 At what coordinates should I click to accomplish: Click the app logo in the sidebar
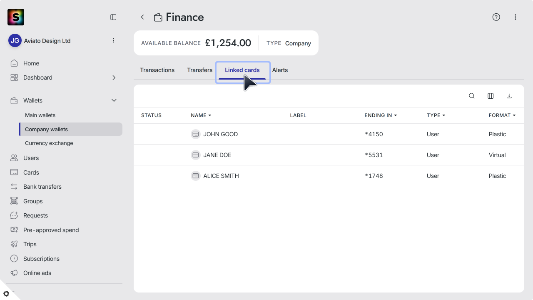[16, 17]
